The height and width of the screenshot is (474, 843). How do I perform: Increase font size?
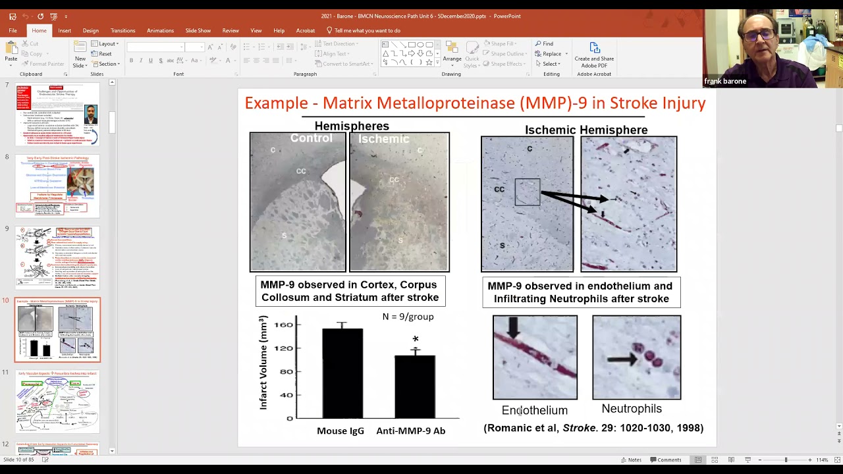211,47
